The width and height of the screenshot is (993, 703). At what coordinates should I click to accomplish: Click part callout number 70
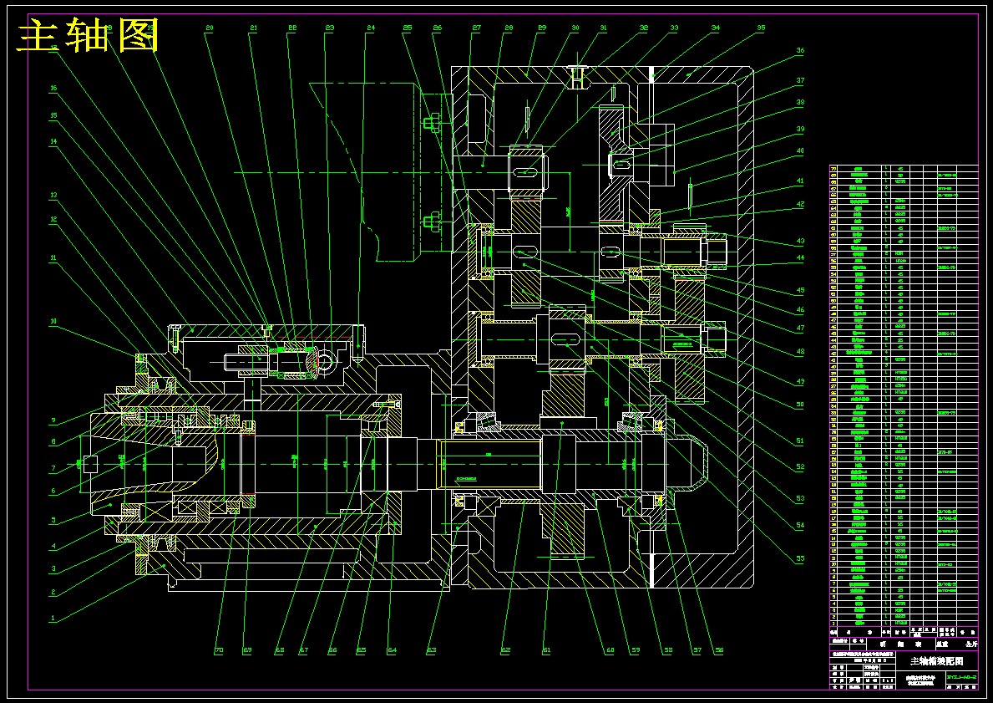219,650
